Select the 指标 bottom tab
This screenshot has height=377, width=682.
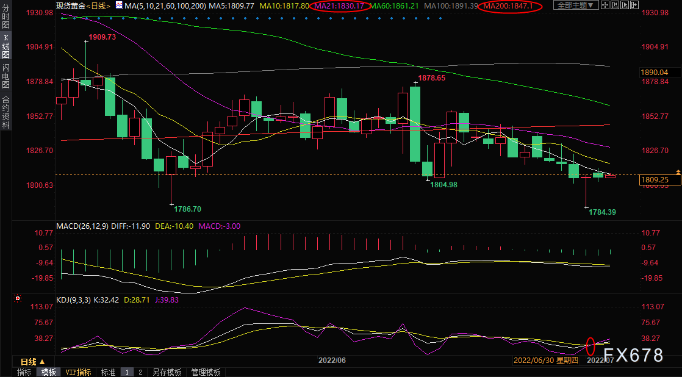24,372
